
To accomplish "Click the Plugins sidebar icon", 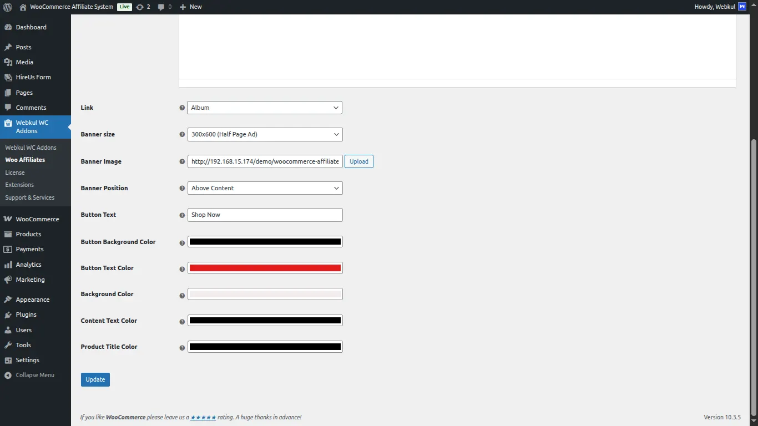I will click(9, 315).
